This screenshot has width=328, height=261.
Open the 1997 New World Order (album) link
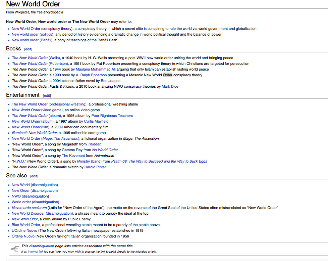[33, 121]
